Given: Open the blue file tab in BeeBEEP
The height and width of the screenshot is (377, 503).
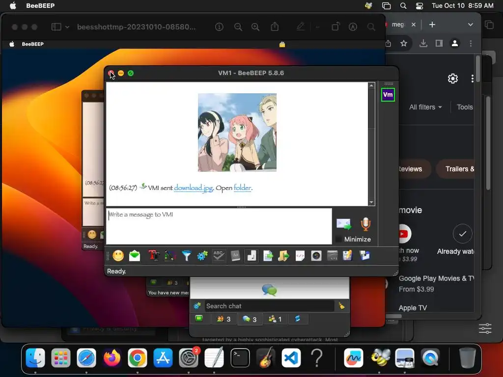Looking at the screenshot, I should point(297,319).
